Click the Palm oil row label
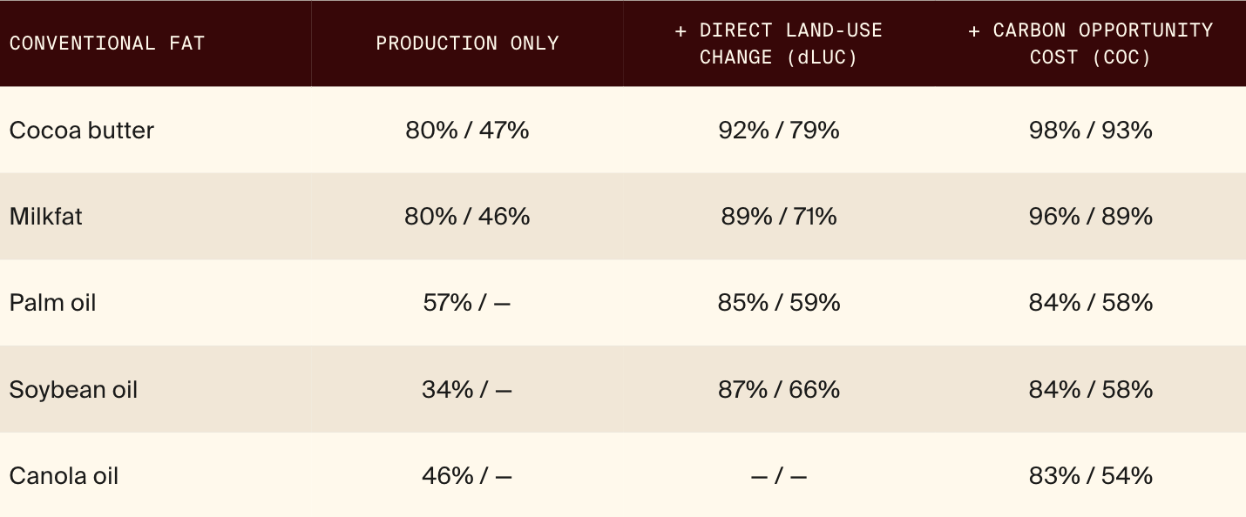The width and height of the screenshot is (1246, 517). 53,303
